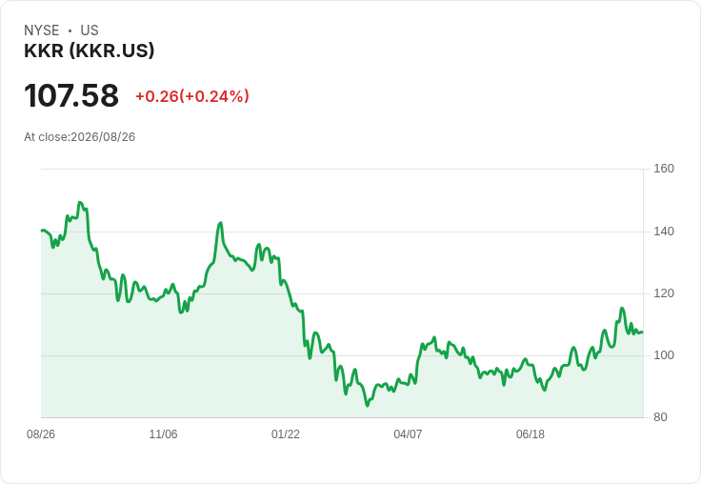Click the 01/22 date axis label
701x484 pixels.
[x=286, y=434]
